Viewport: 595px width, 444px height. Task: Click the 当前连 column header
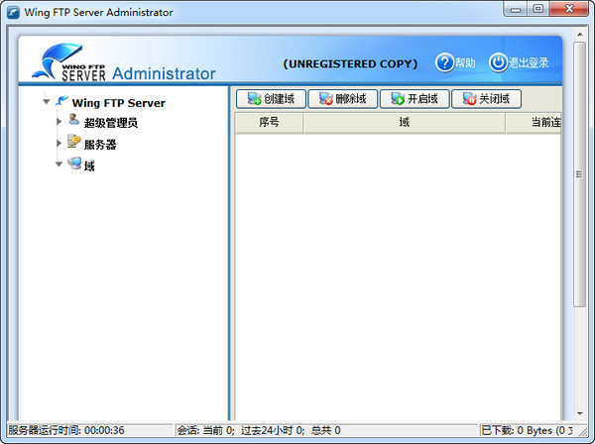(534, 123)
